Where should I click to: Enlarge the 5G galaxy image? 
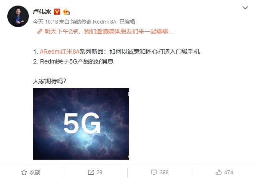click(81, 124)
